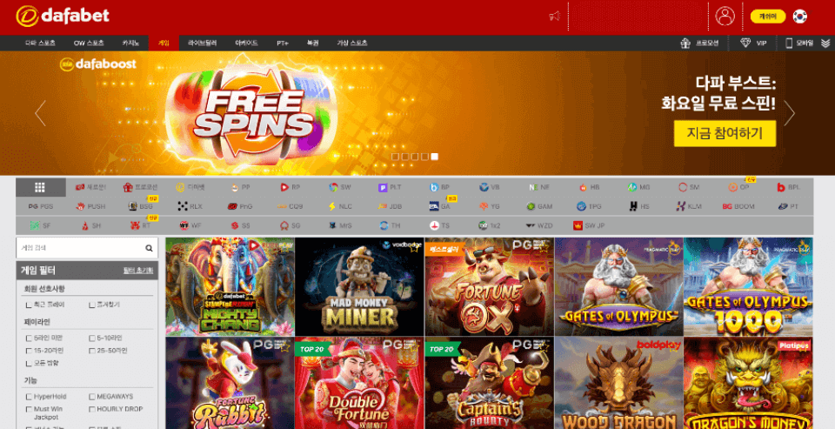
Task: Filter by SW provider
Action: (x=340, y=188)
